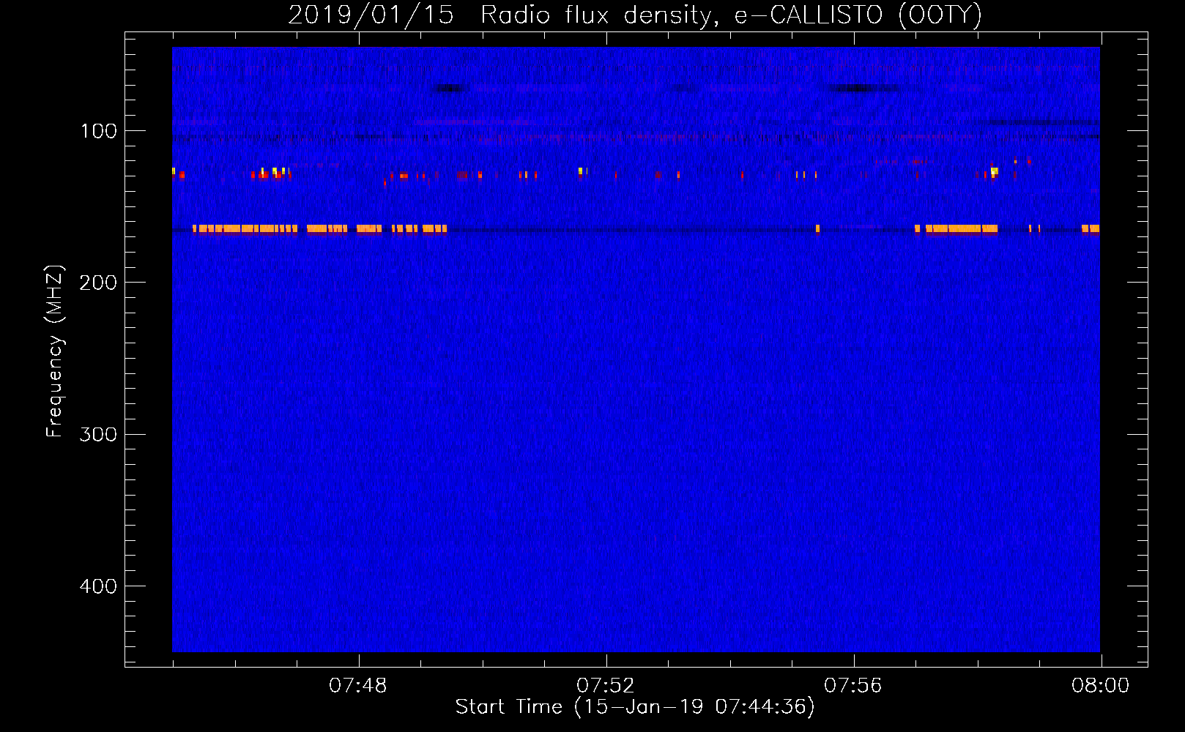Click the '07:48' time tick label
This screenshot has width=1185, height=732.
(357, 686)
